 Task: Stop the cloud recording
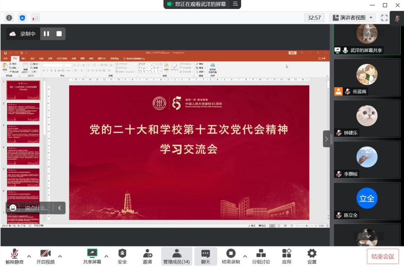[x=59, y=34]
